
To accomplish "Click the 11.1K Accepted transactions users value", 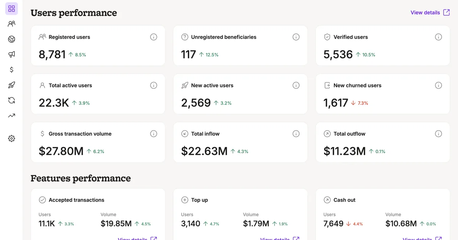I will (47, 224).
